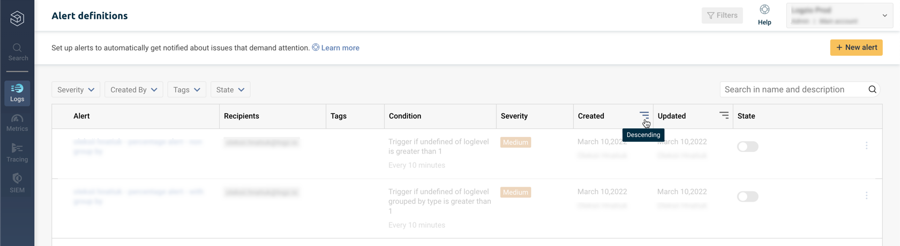This screenshot has height=246, width=900.
Task: Click the search magnifier icon
Action: (x=872, y=90)
